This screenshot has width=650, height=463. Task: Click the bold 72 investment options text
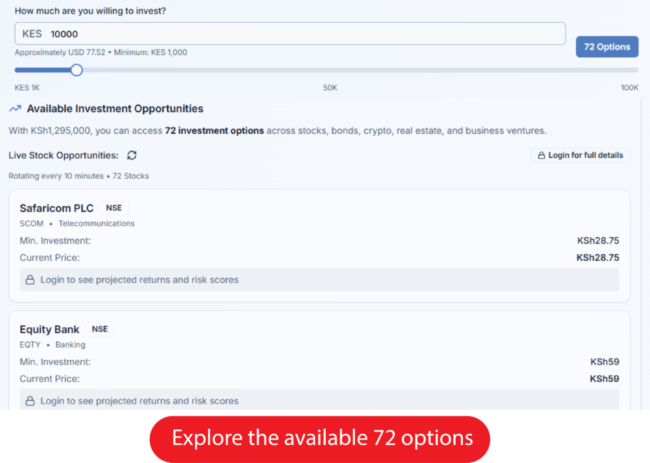(x=214, y=131)
